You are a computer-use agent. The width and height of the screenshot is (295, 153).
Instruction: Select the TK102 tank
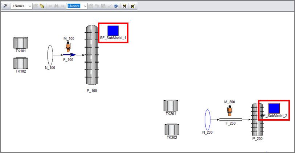pyautogui.click(x=21, y=63)
